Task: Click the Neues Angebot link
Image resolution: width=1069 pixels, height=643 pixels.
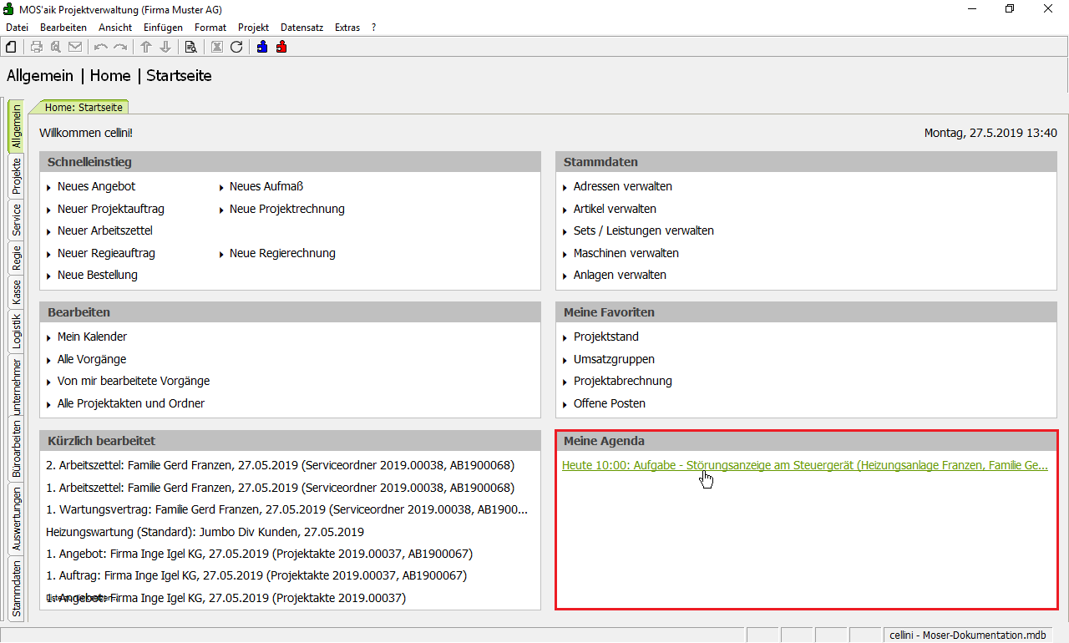Action: pyautogui.click(x=96, y=186)
